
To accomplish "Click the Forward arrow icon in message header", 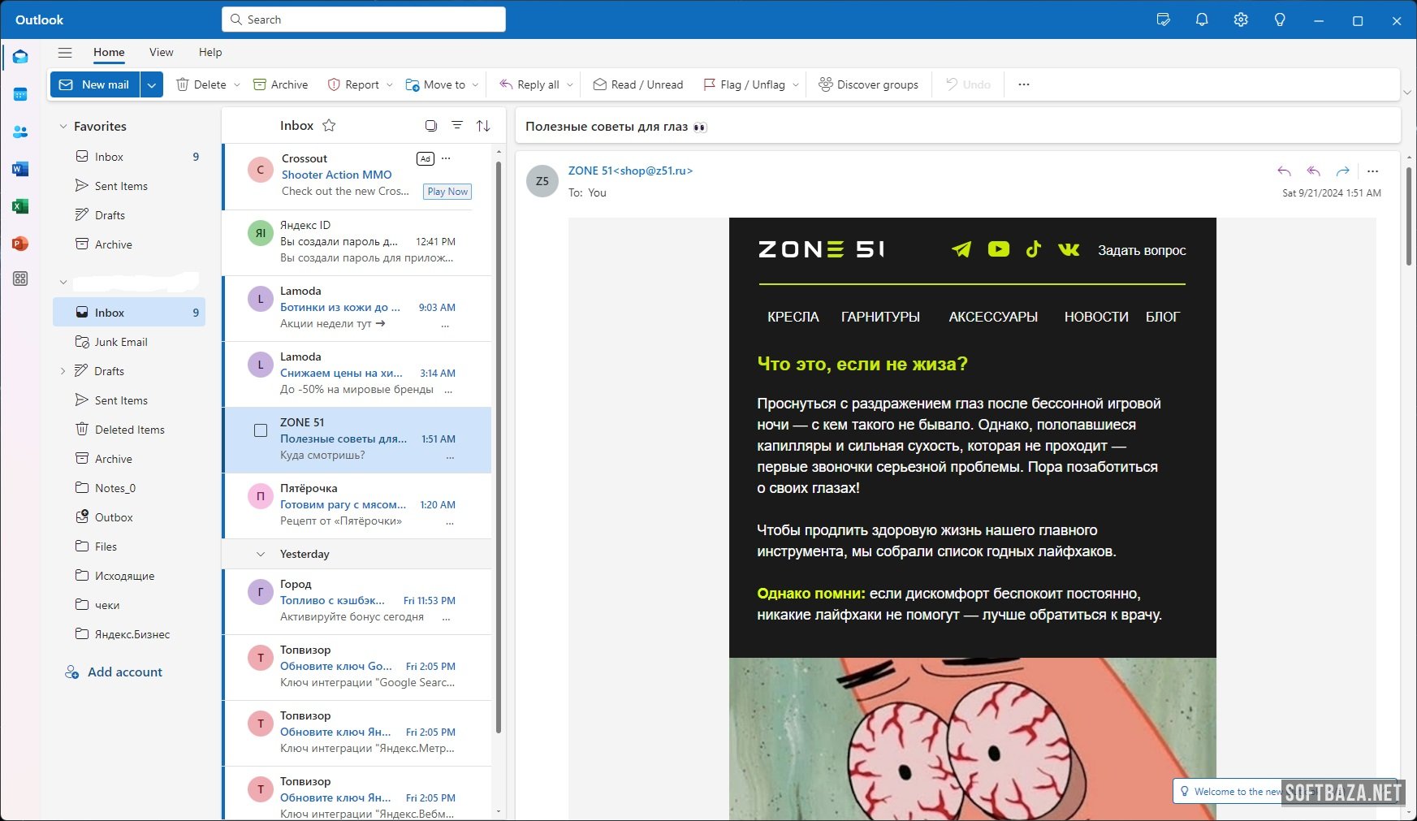I will [x=1342, y=171].
